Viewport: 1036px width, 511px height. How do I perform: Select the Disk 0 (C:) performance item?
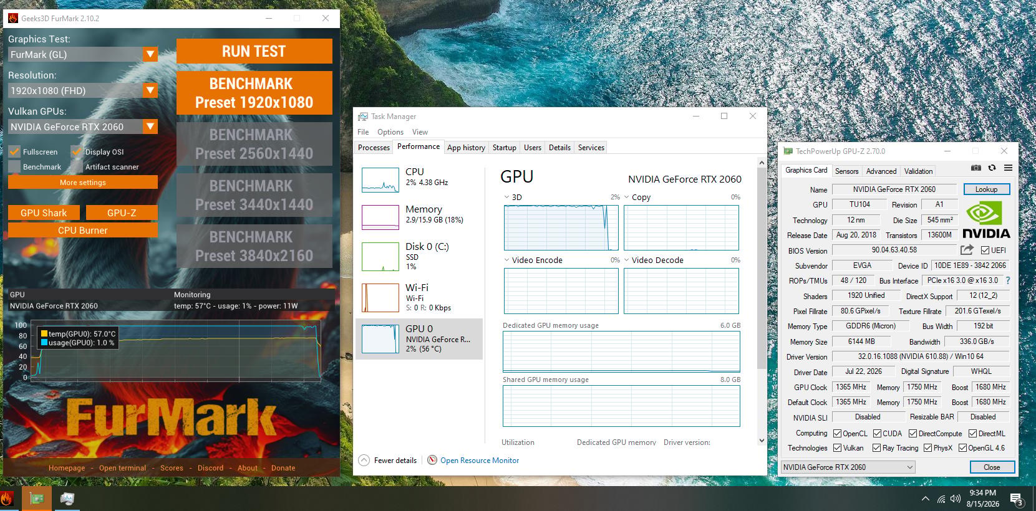click(x=419, y=256)
